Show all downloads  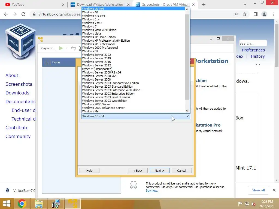258,190
